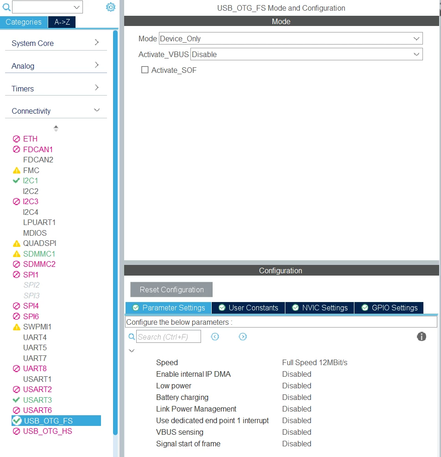Select I2C4 peripheral
Screen dimensions: 441x457
[31, 212]
